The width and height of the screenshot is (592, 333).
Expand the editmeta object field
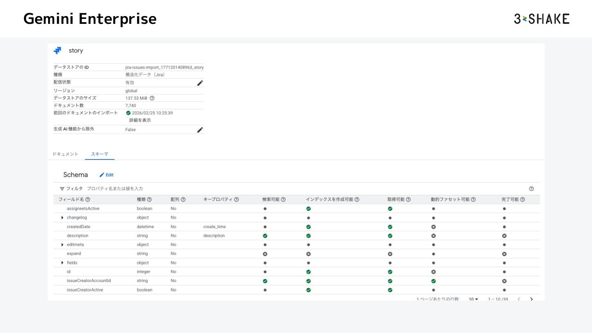tap(62, 245)
